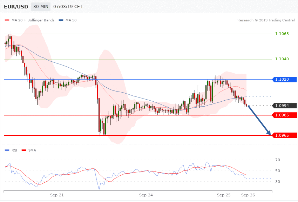Screen dimensions: 298x202
Task: Click the 07:03:19 CET timestamp
Action: (x=68, y=7)
